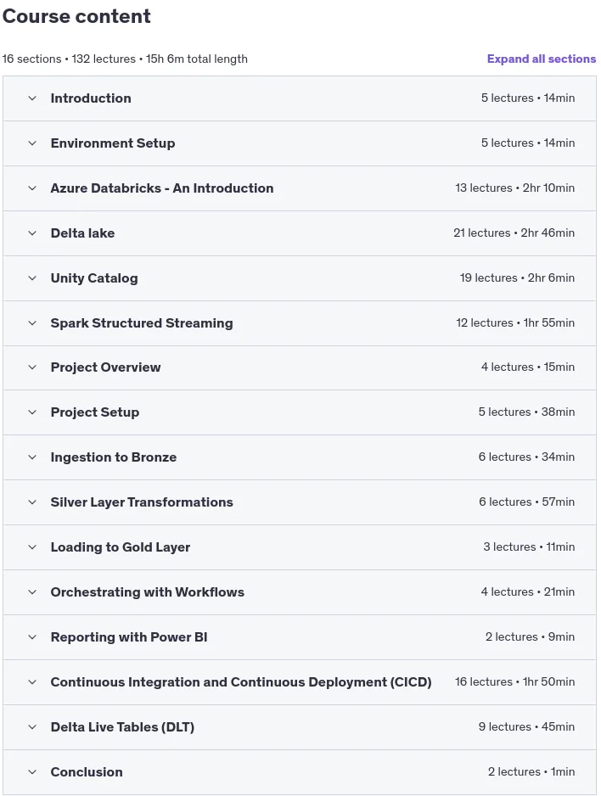The width and height of the screenshot is (601, 796).
Task: Expand the Delta Live Tables (DLT) chevron
Action: pos(32,727)
